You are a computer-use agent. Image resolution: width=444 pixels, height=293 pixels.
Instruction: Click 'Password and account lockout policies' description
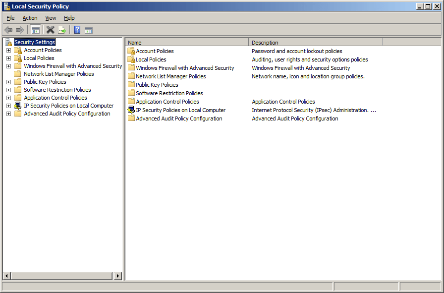(x=297, y=51)
